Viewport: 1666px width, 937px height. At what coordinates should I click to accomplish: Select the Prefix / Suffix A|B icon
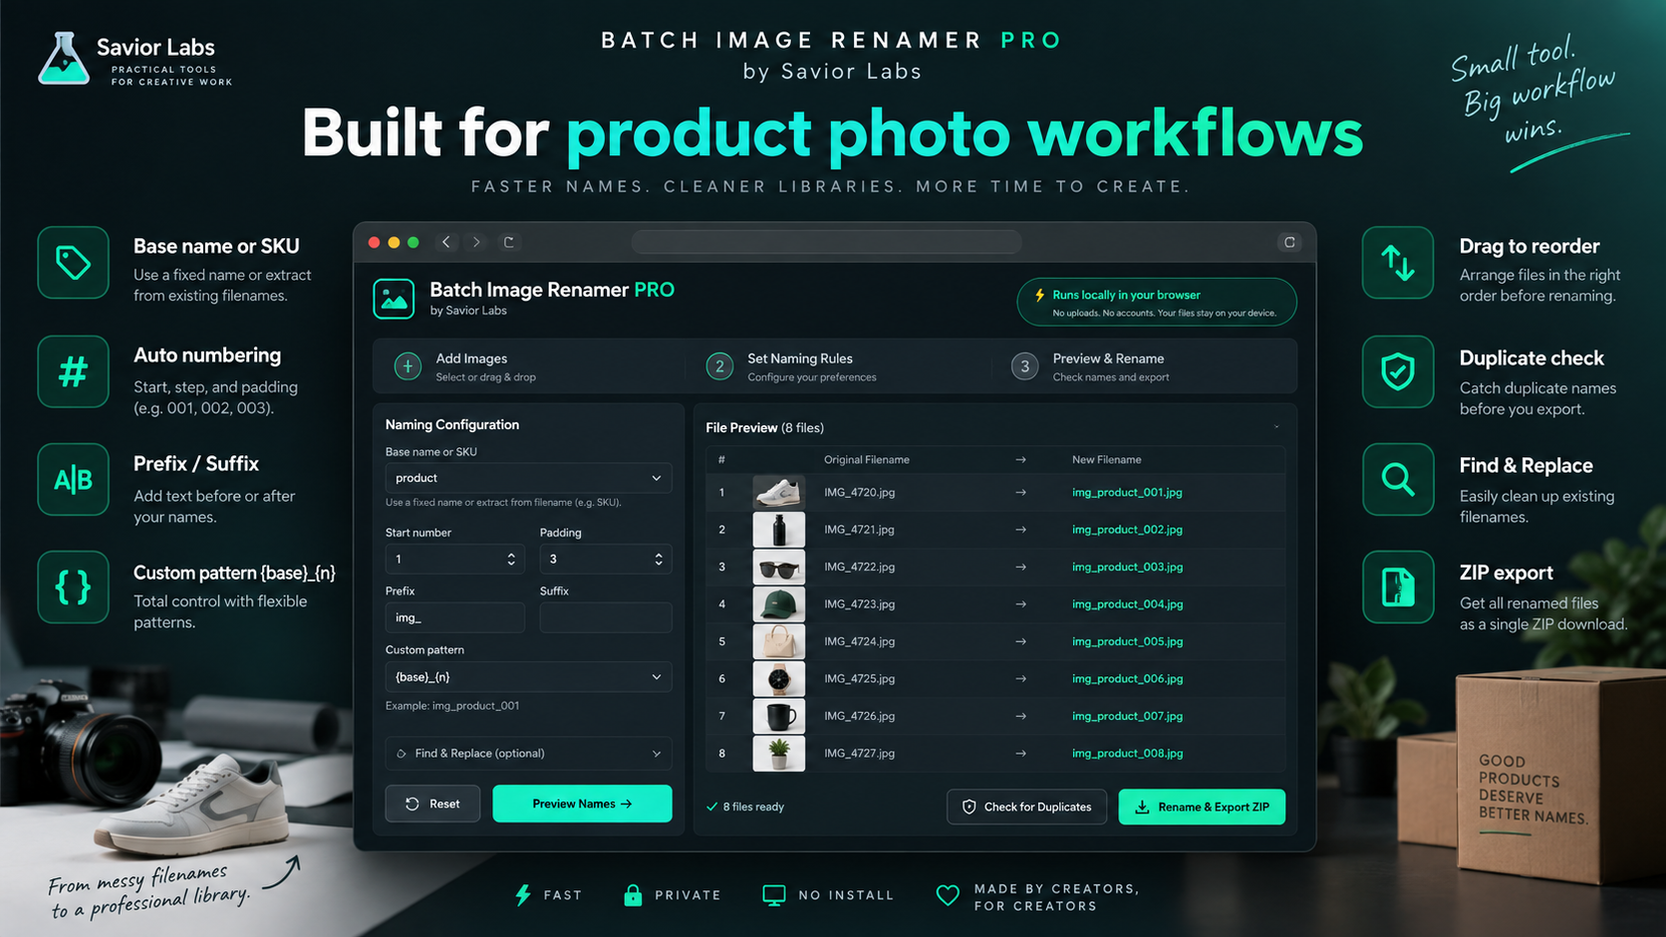click(x=73, y=480)
